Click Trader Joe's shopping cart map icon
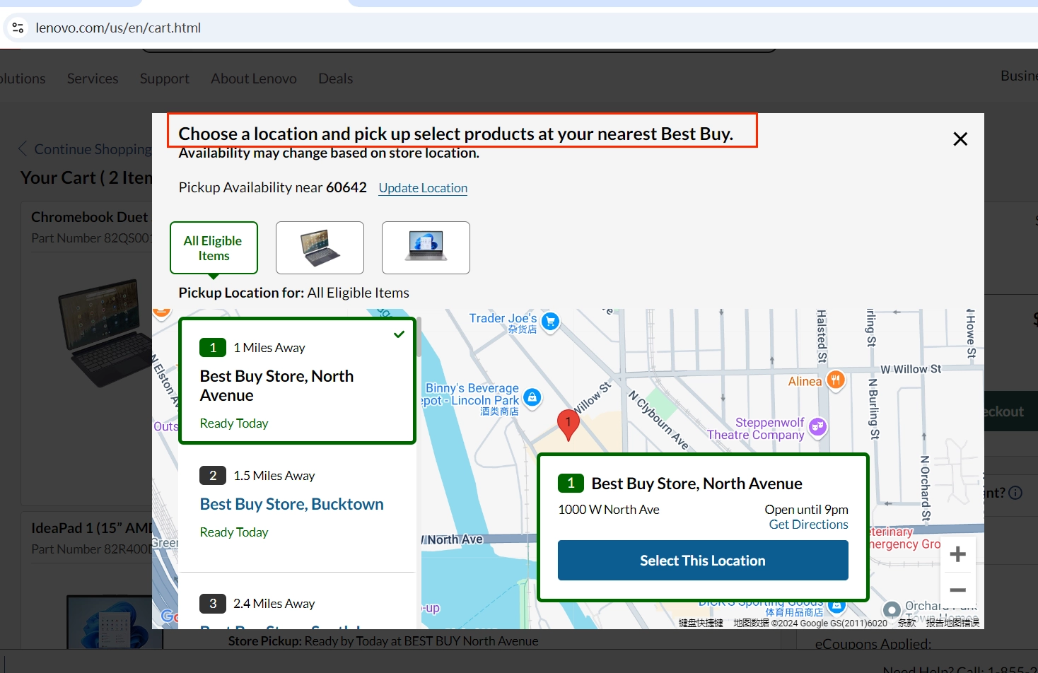This screenshot has height=673, width=1038. tap(550, 322)
